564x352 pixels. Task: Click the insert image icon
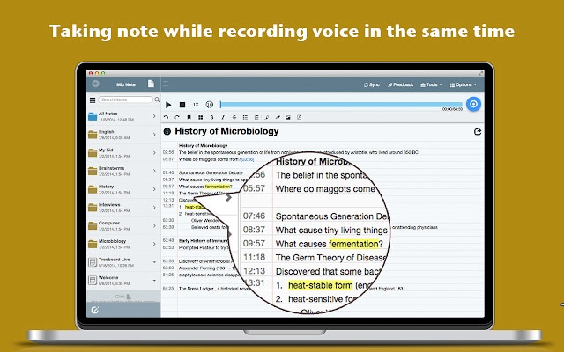288,117
